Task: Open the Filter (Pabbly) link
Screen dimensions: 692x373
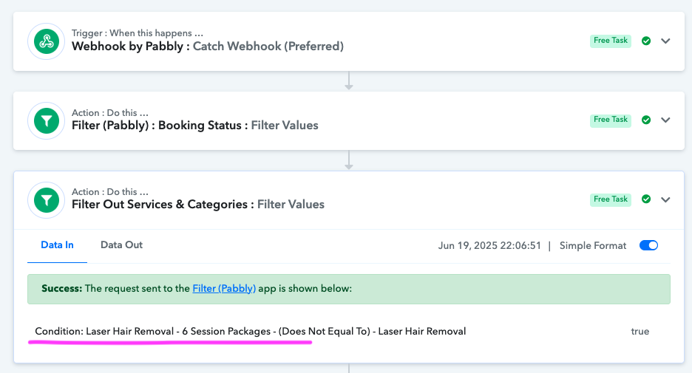Action: 224,289
